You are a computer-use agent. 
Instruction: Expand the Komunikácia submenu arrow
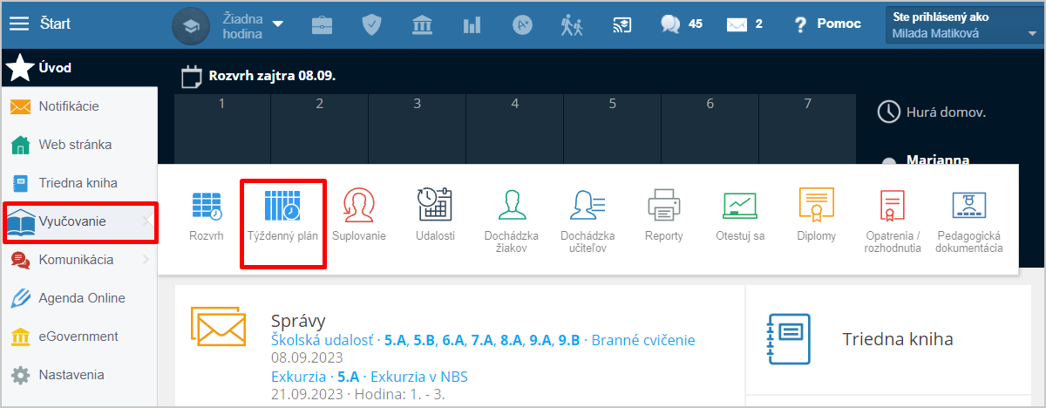click(x=145, y=259)
